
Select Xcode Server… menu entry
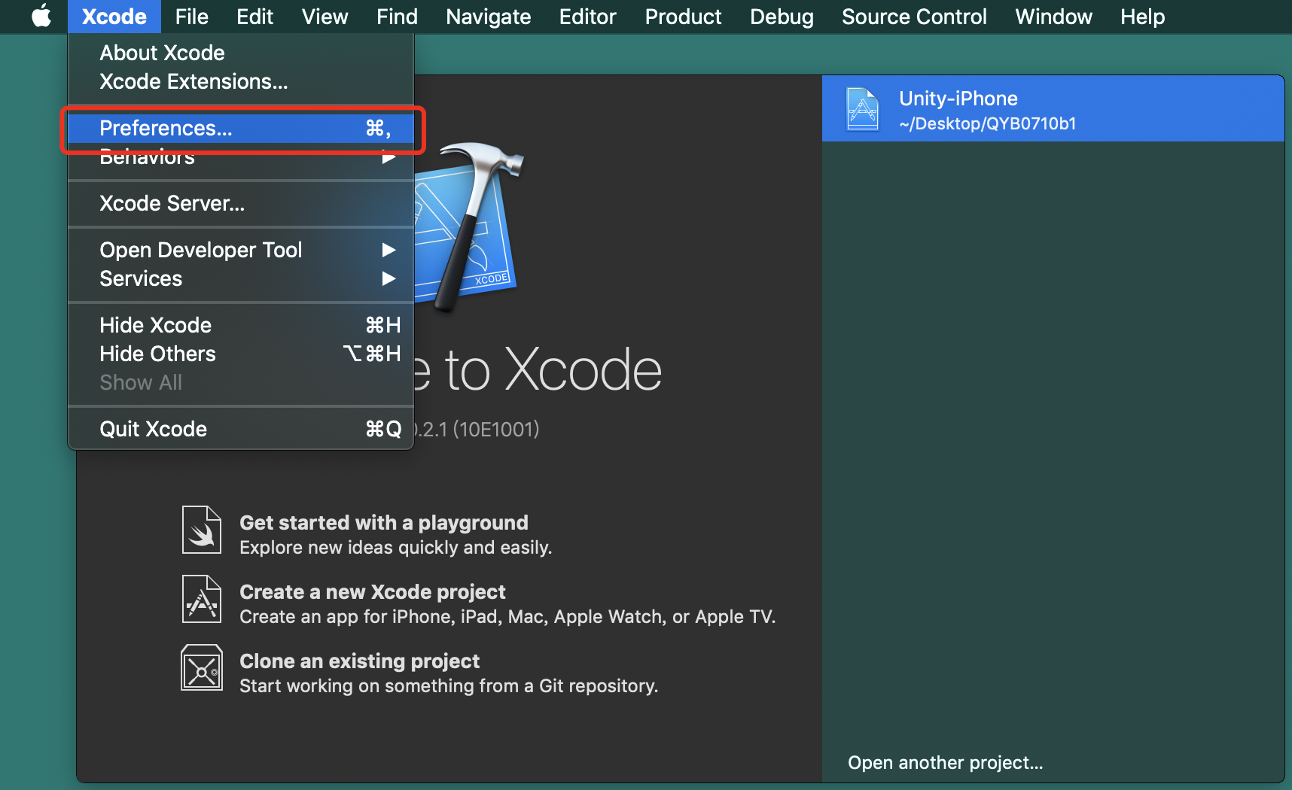(241, 203)
